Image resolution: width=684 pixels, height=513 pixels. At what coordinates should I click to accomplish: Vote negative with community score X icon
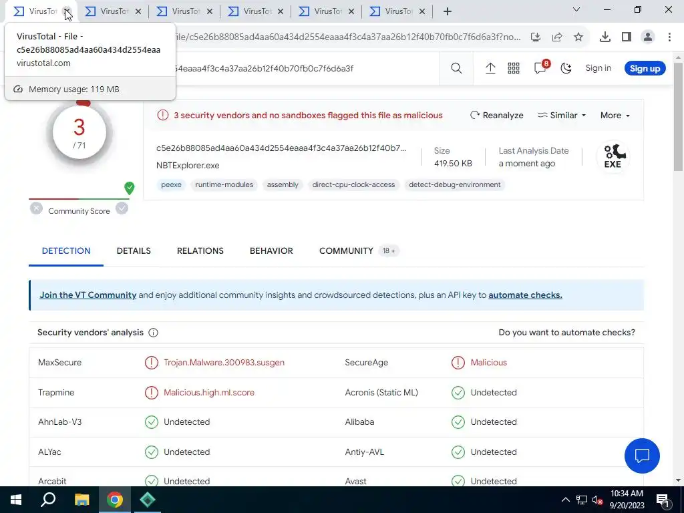(36, 208)
